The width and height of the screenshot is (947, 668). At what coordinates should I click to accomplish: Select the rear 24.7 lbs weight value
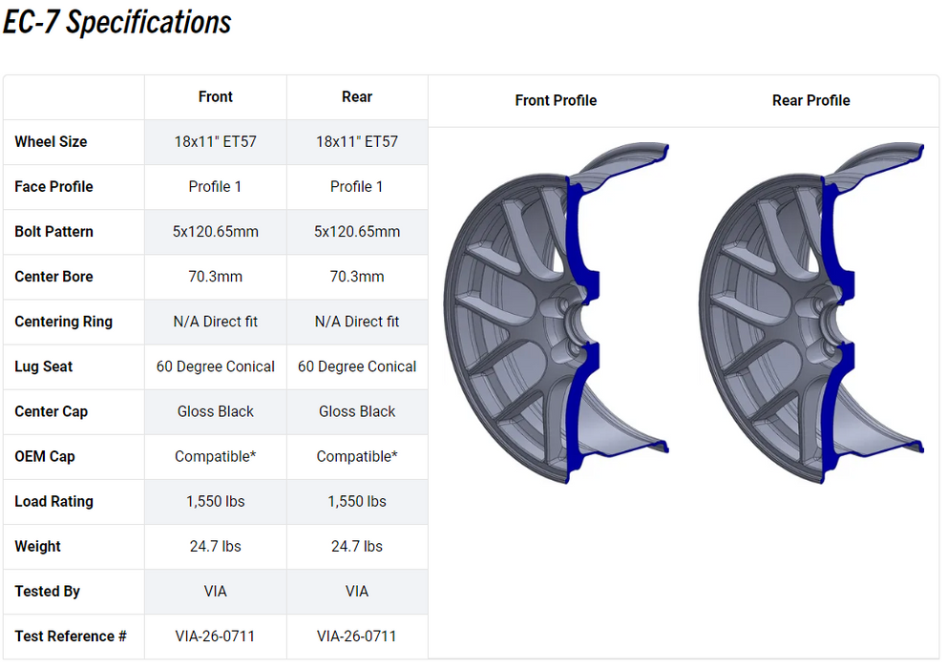pos(357,546)
